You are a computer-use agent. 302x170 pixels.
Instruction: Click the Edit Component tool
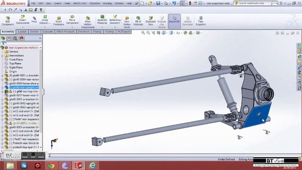pyautogui.click(x=8, y=21)
